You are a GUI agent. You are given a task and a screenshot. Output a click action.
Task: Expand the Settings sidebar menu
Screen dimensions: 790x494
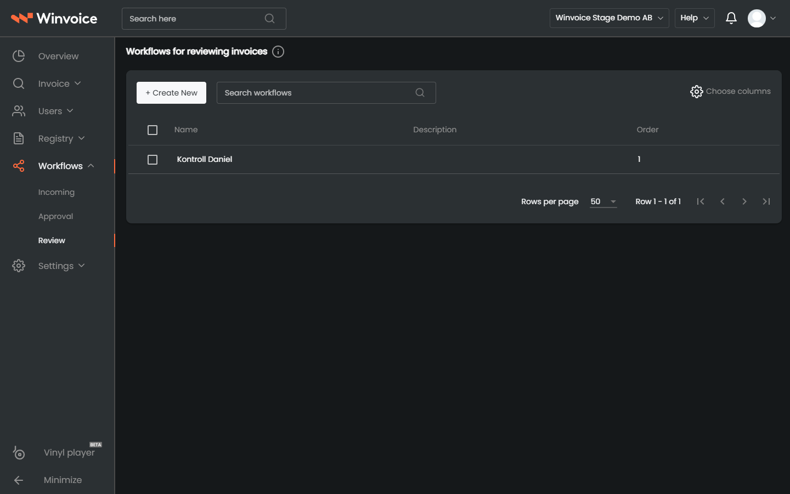pos(81,266)
